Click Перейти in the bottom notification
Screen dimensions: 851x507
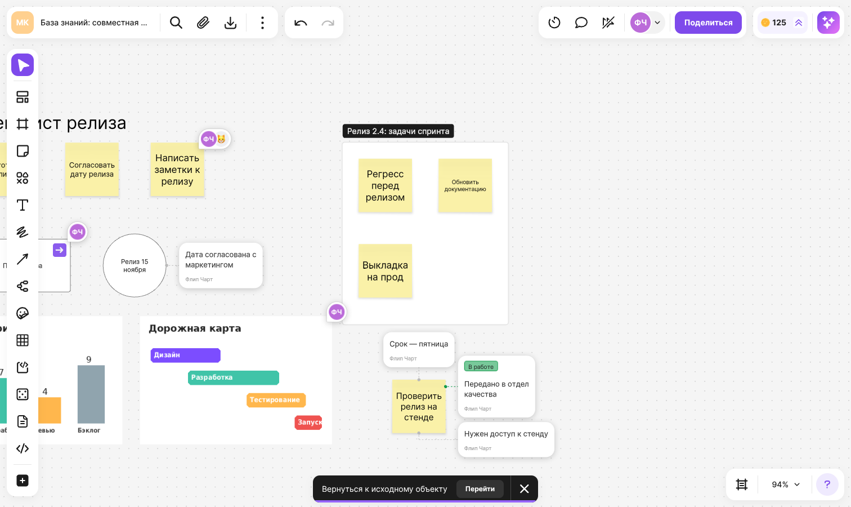480,489
